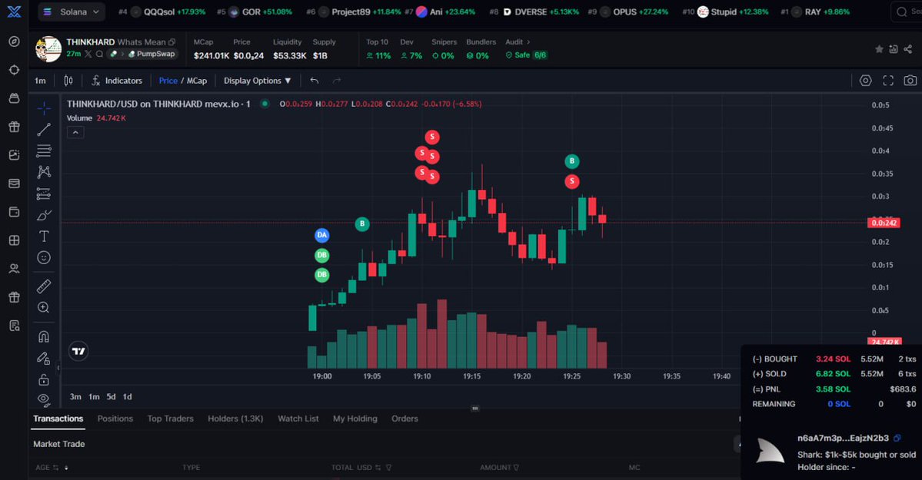Open trending token DVERSE

534,12
